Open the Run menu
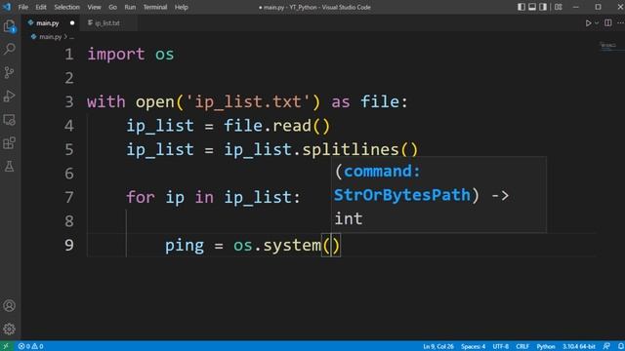This screenshot has height=351, width=625. pyautogui.click(x=130, y=7)
